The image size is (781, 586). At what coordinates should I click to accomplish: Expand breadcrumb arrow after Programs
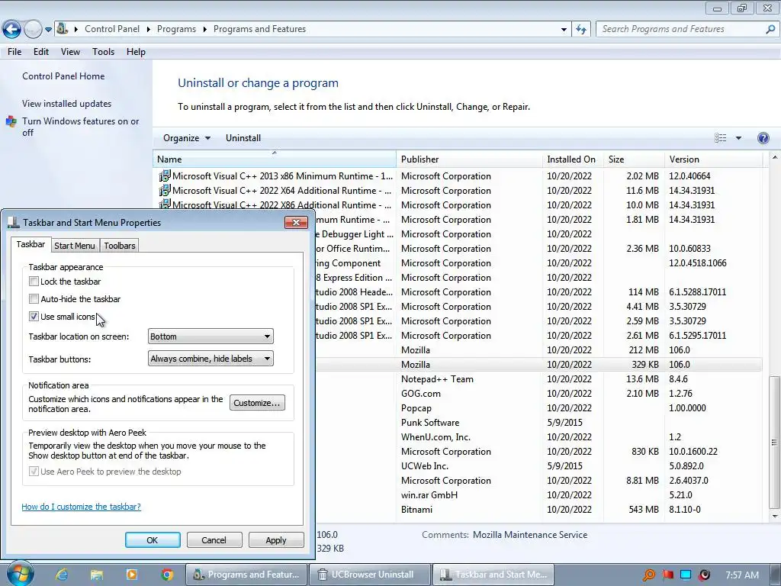pyautogui.click(x=204, y=30)
